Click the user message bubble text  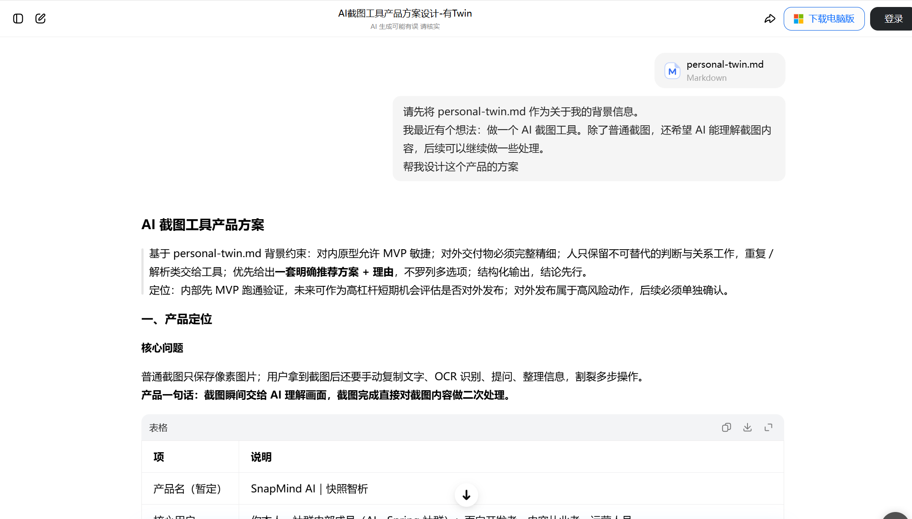click(x=589, y=139)
